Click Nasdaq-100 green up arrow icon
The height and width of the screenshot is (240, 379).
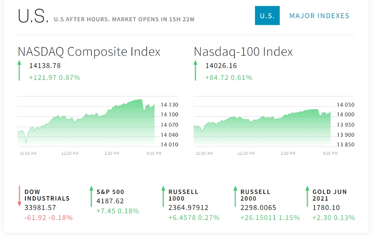pyautogui.click(x=196, y=71)
